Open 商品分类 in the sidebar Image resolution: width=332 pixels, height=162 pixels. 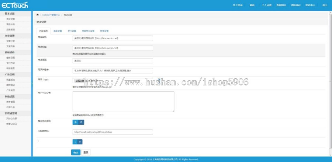[11, 24]
